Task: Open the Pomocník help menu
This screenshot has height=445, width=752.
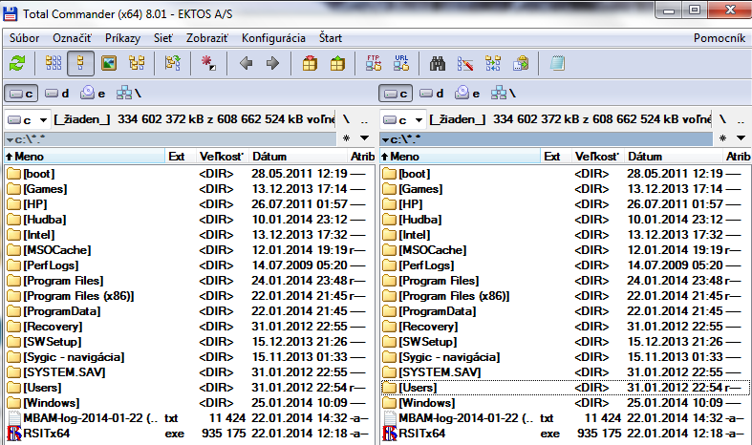Action: click(720, 38)
